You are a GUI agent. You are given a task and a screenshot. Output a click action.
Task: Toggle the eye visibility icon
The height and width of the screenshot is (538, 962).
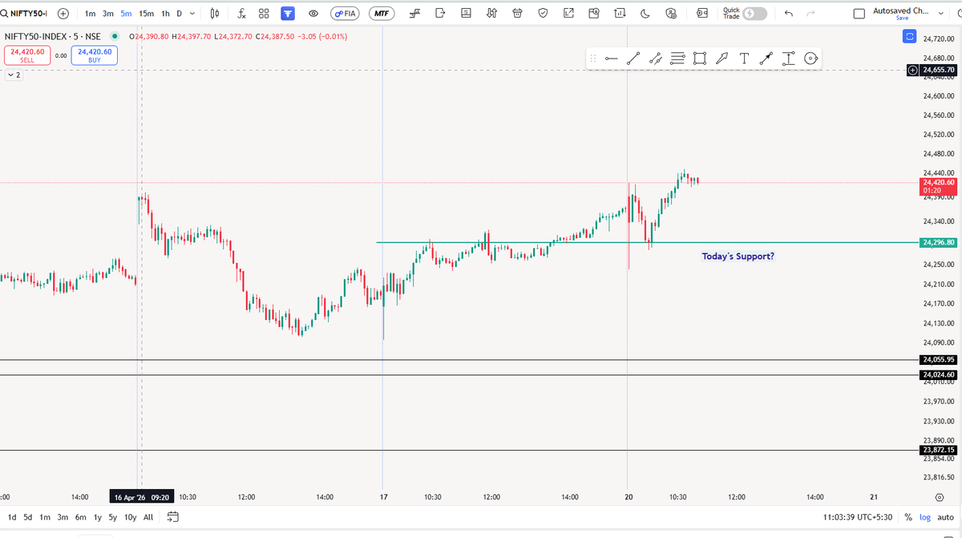point(313,14)
